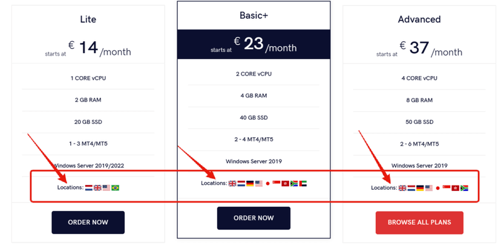Click the UK flag in Lite plan
Screen dimensions: 501x249
[97, 188]
